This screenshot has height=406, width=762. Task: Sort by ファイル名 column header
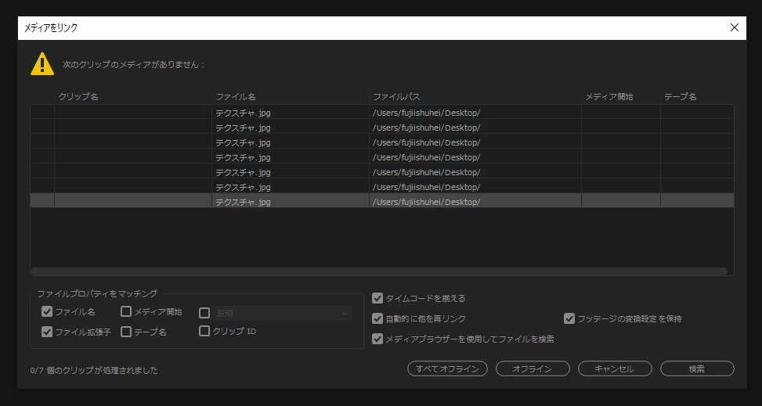tap(290, 97)
